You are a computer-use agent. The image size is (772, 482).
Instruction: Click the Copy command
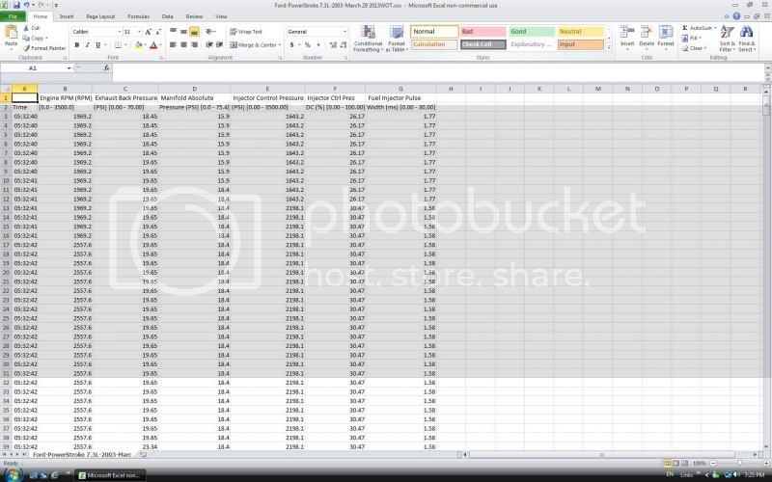[x=35, y=38]
